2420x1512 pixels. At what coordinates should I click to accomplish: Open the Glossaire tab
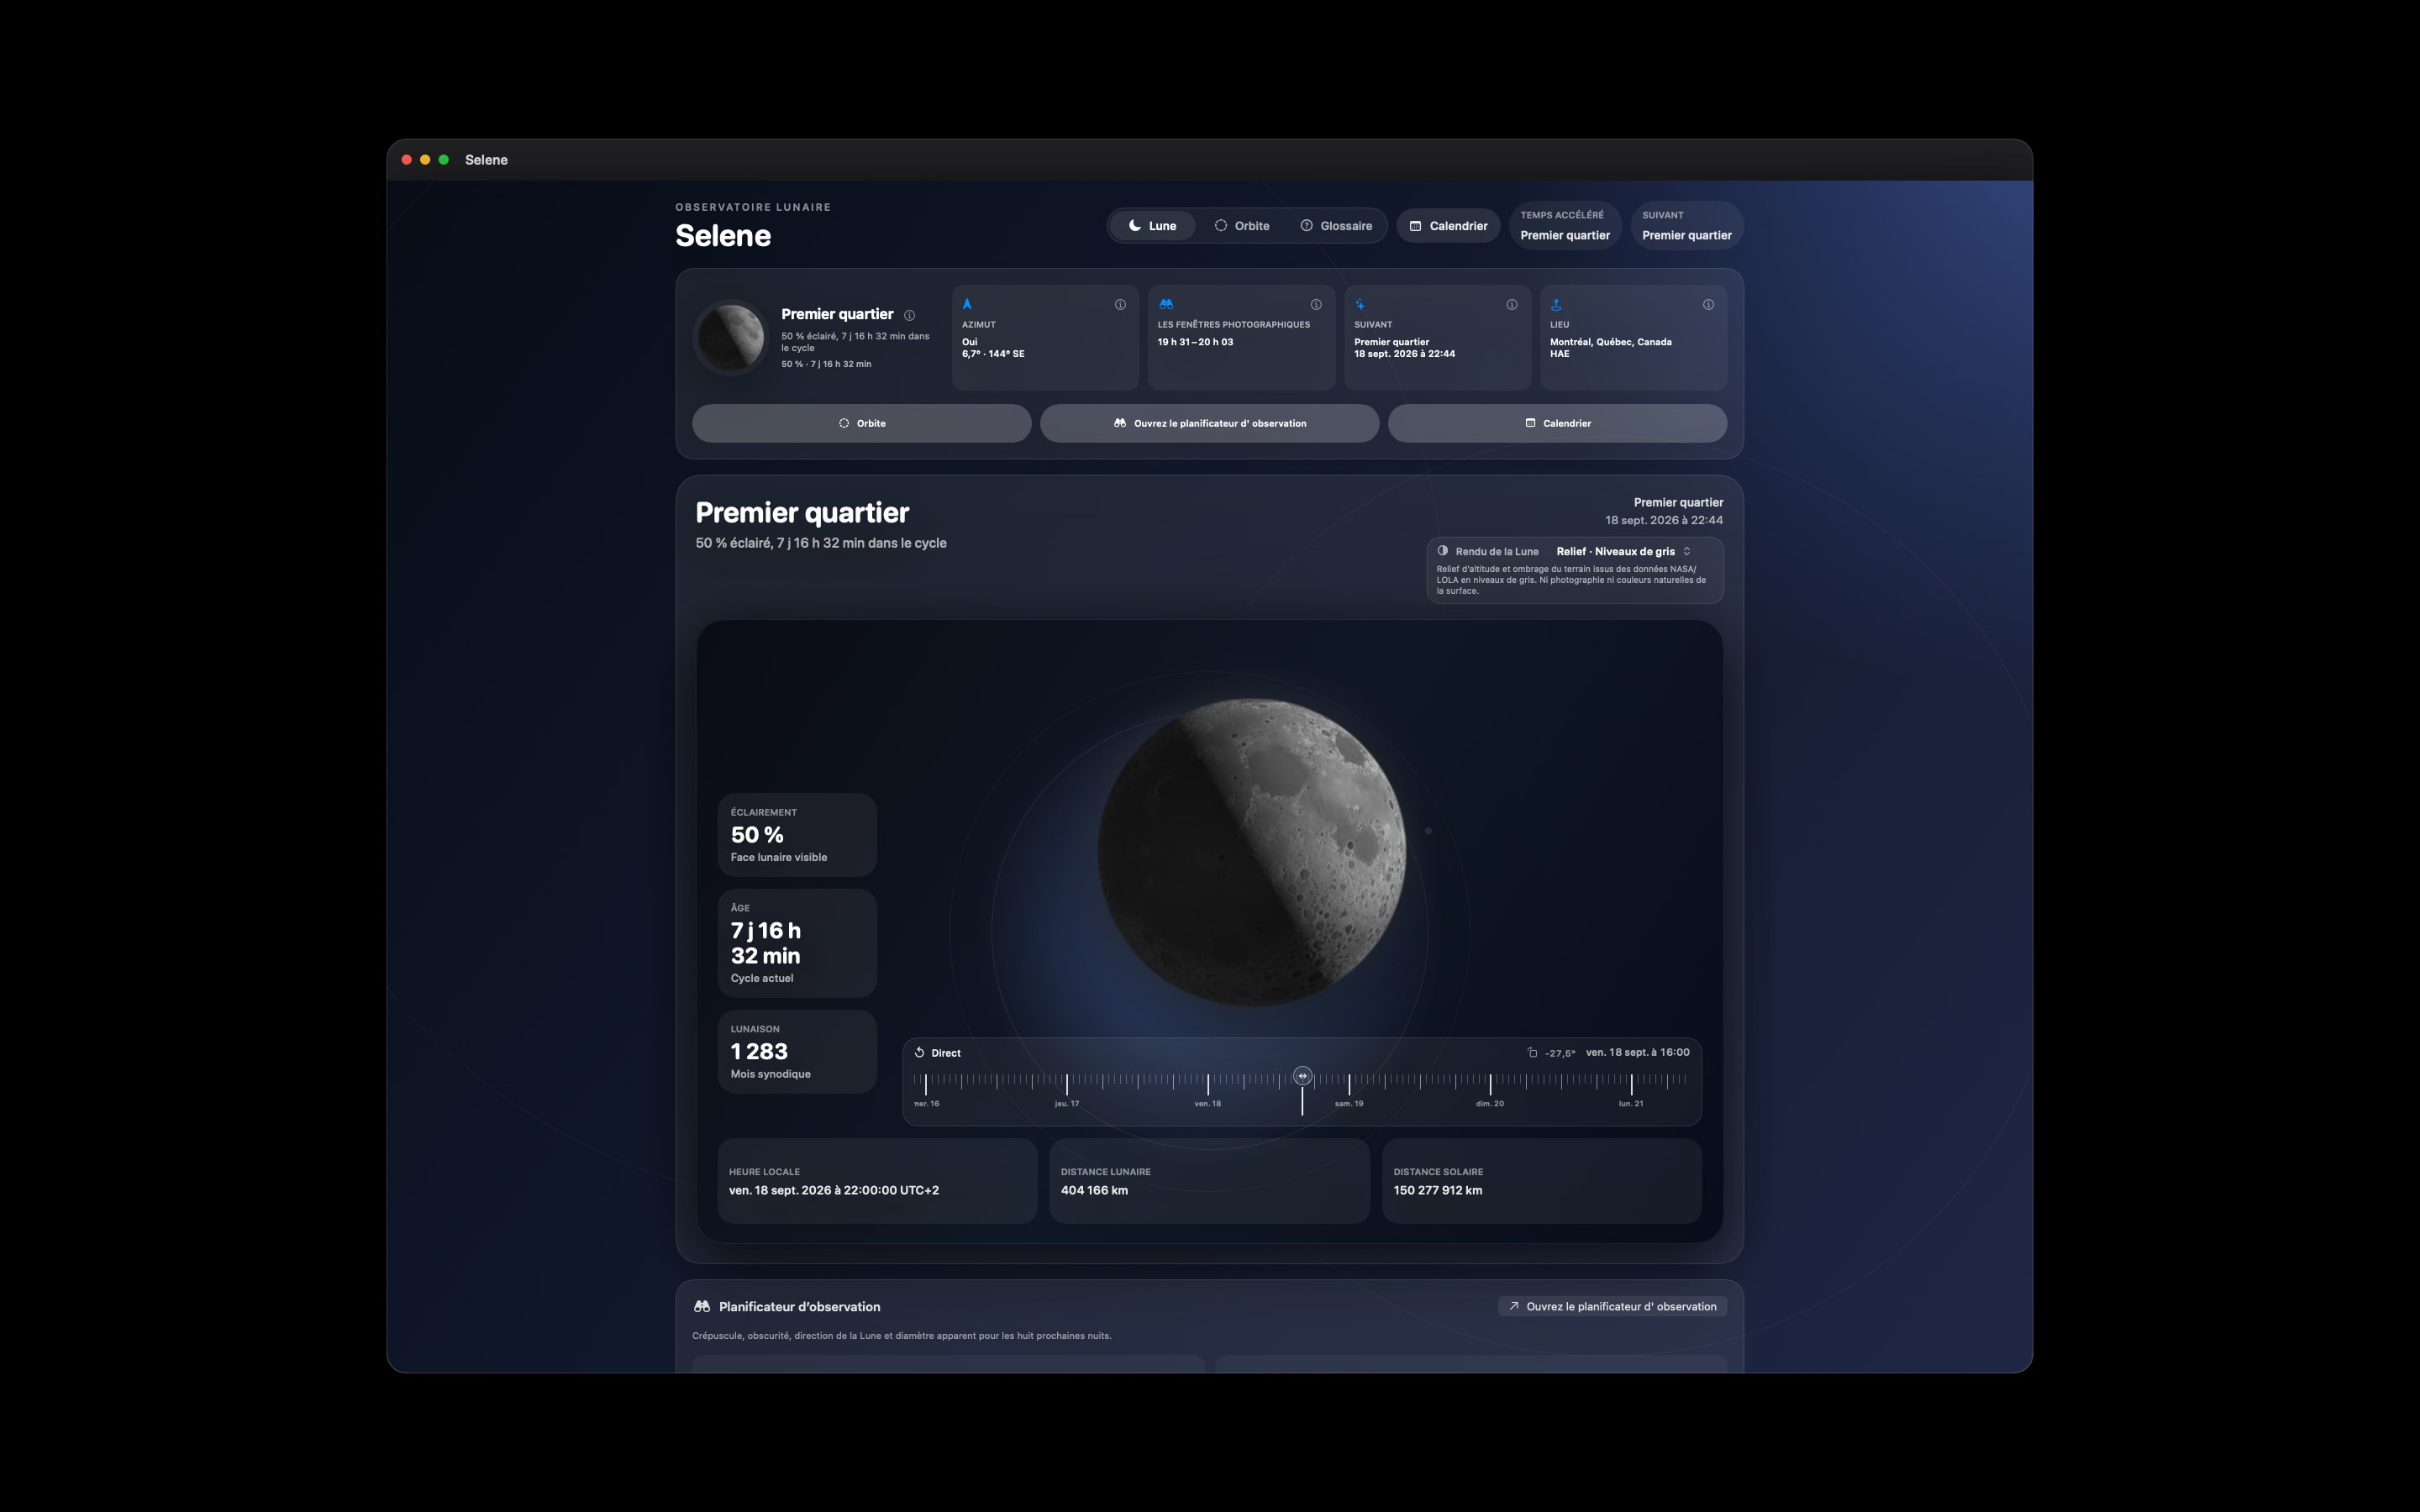click(1336, 226)
